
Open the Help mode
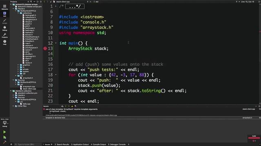click(x=4, y=42)
